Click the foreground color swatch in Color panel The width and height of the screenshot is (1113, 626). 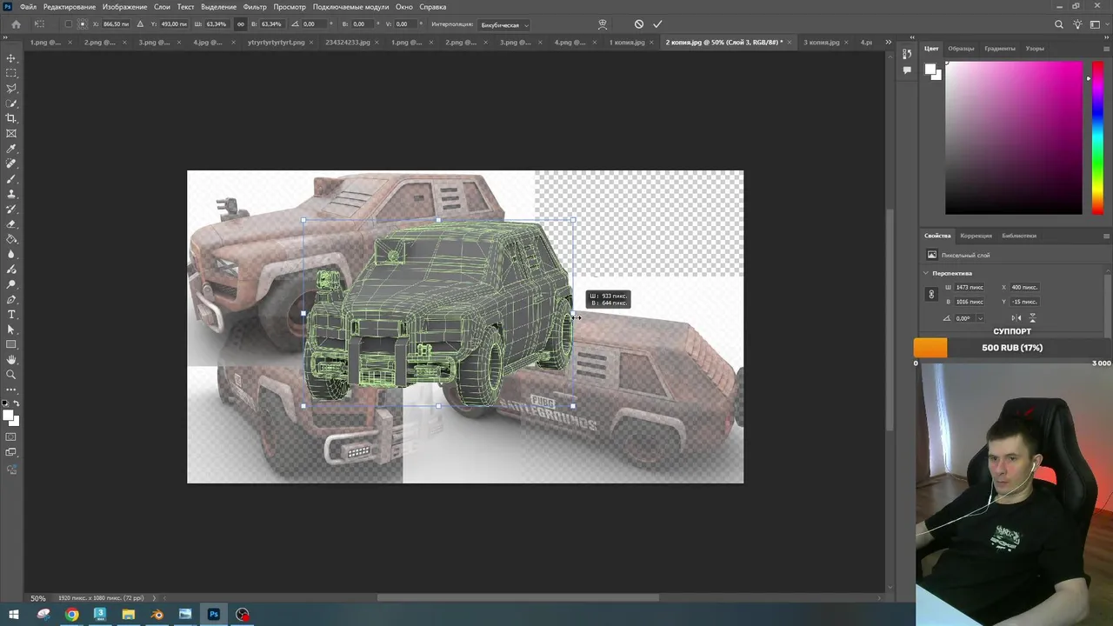(x=930, y=70)
